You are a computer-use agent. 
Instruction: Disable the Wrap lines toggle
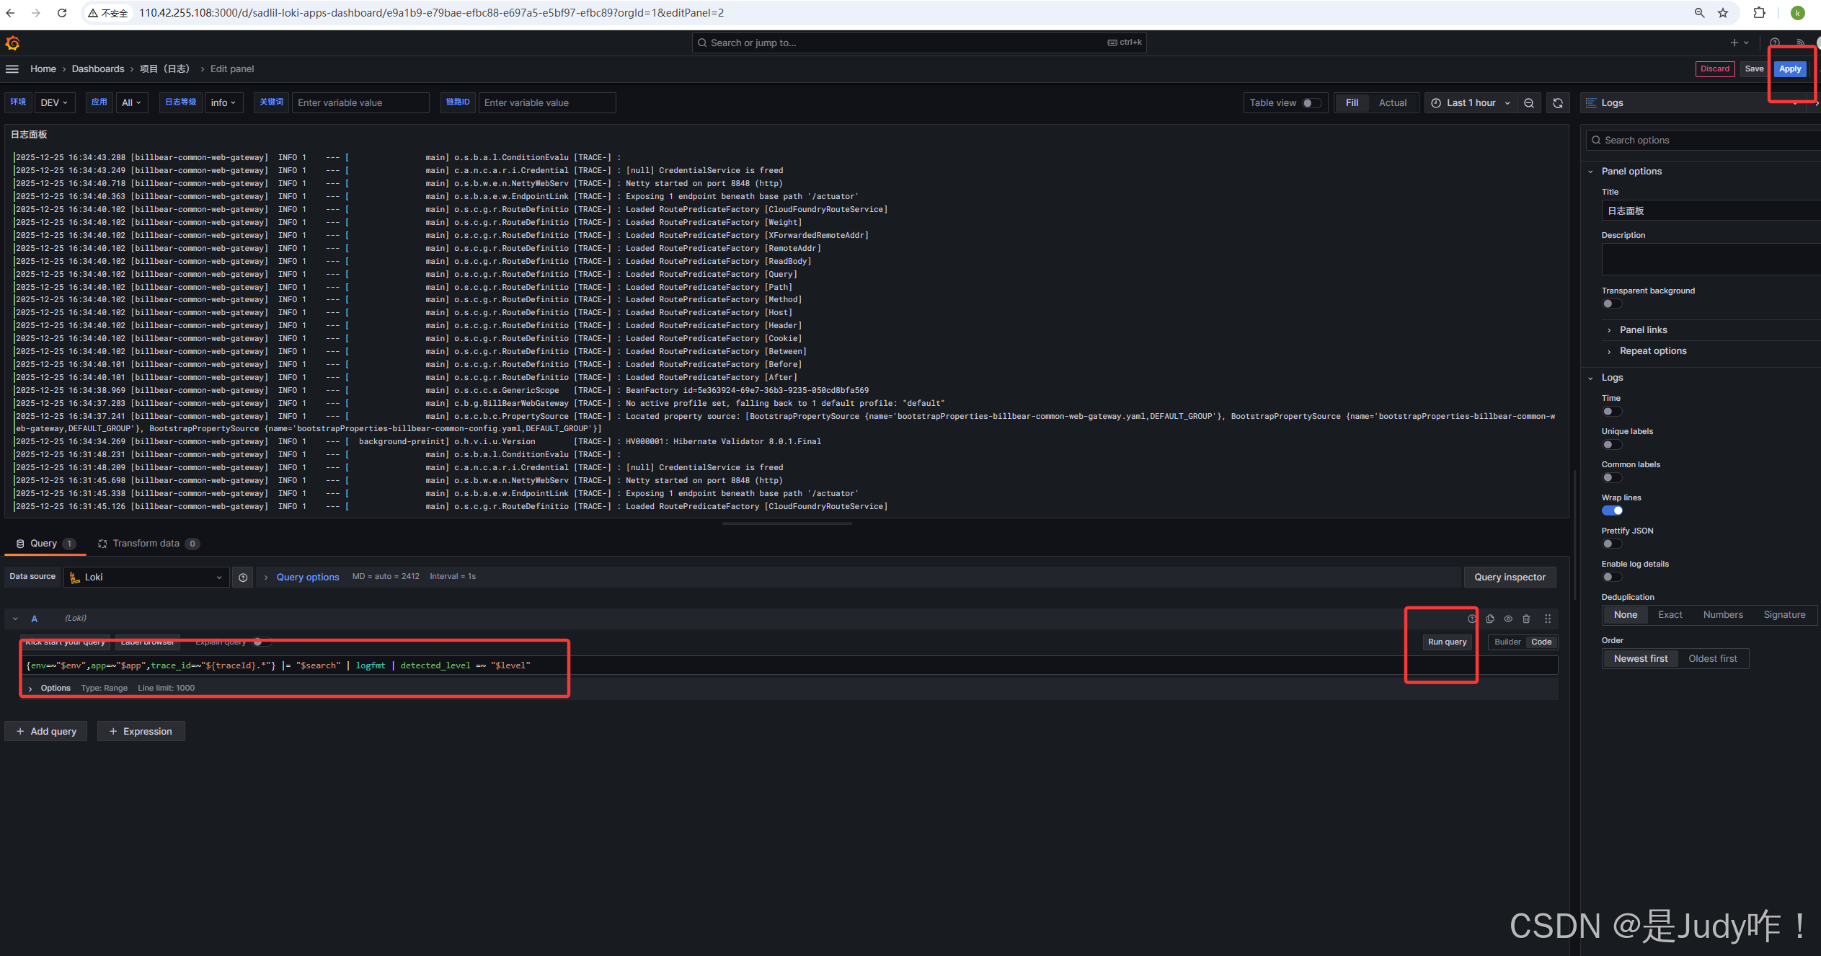coord(1612,510)
